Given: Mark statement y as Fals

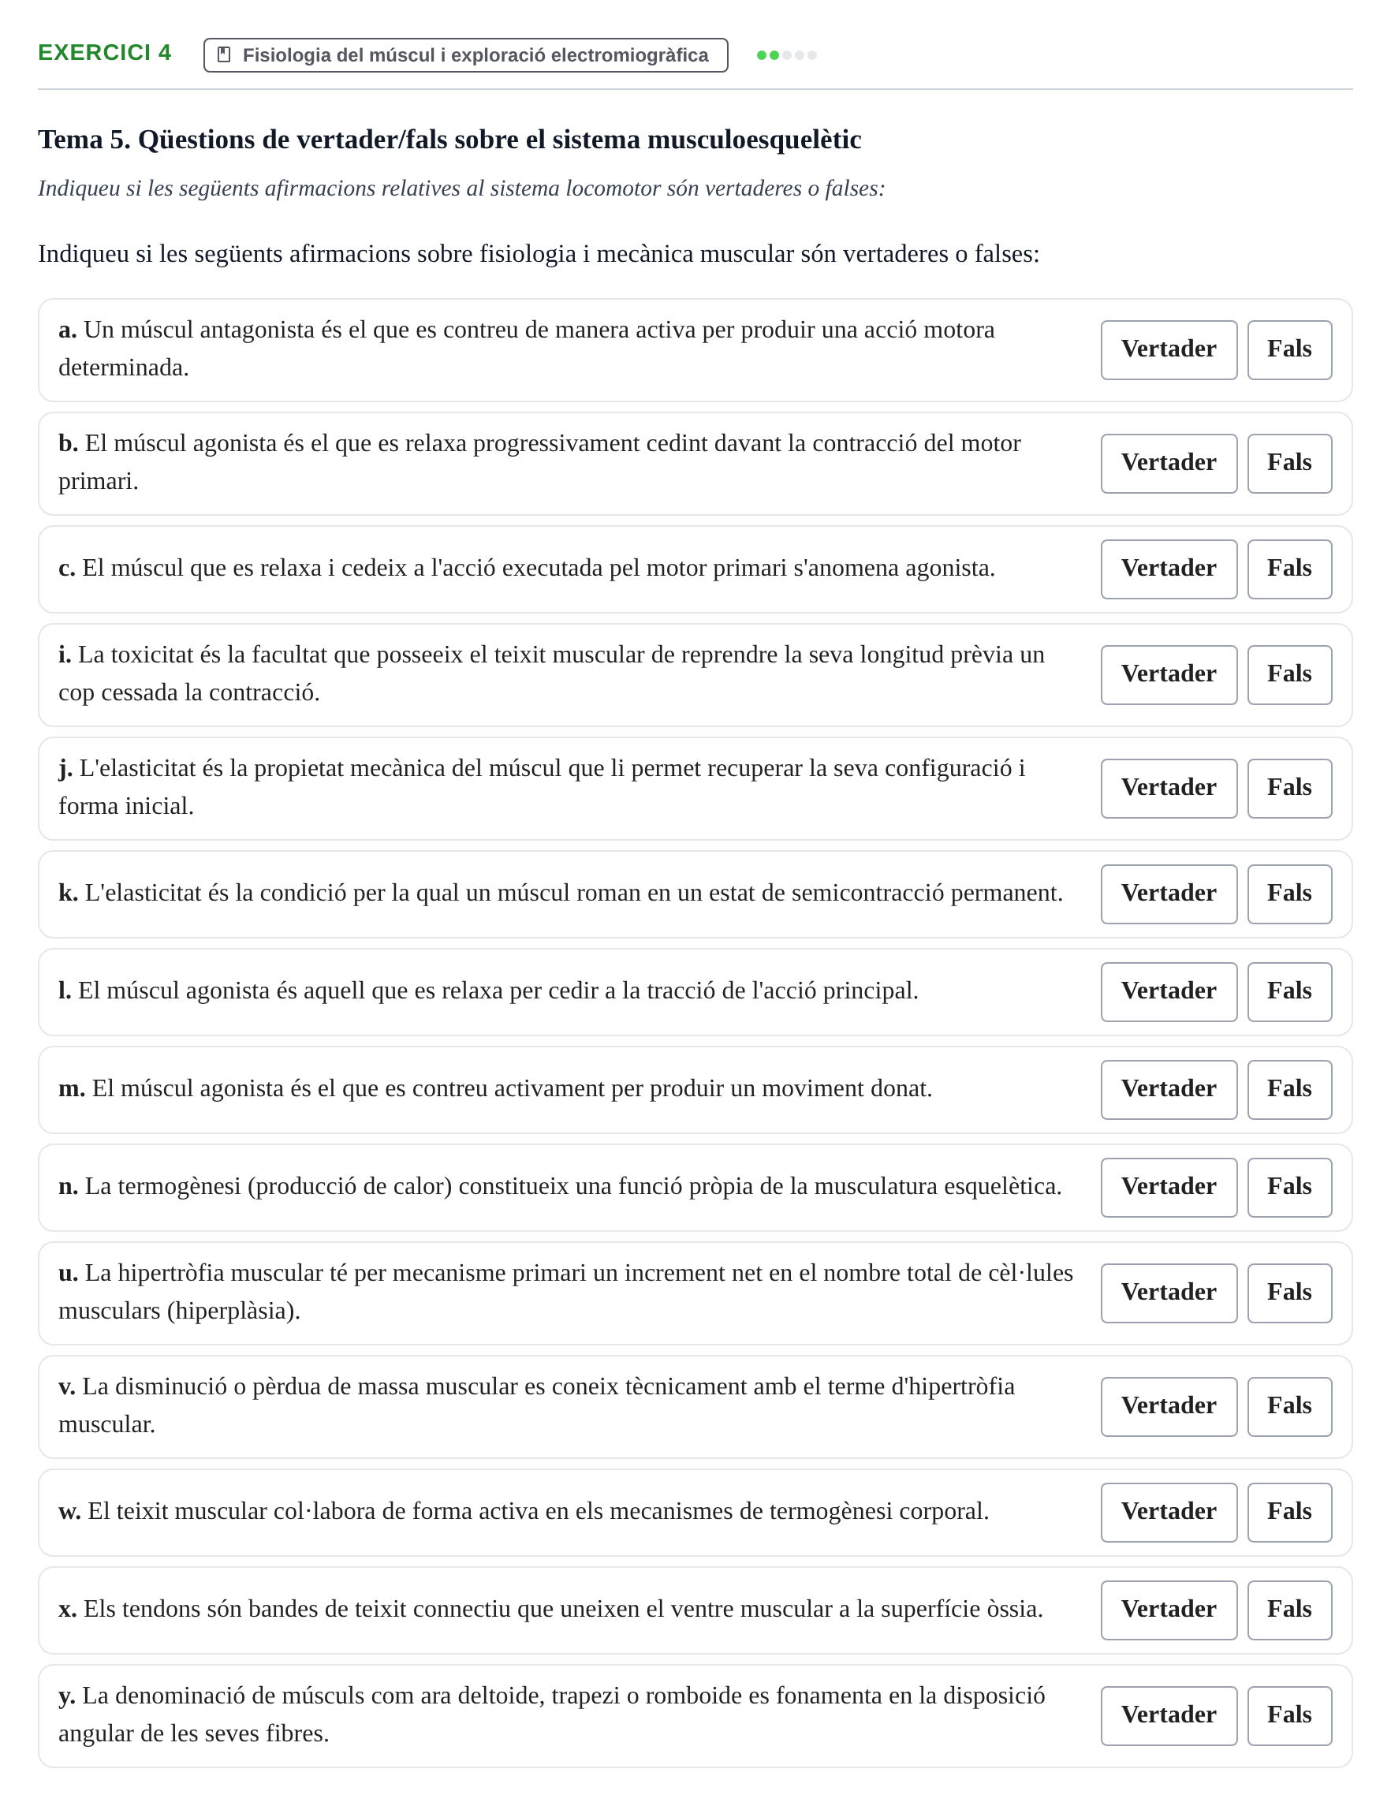Looking at the screenshot, I should [x=1288, y=1716].
